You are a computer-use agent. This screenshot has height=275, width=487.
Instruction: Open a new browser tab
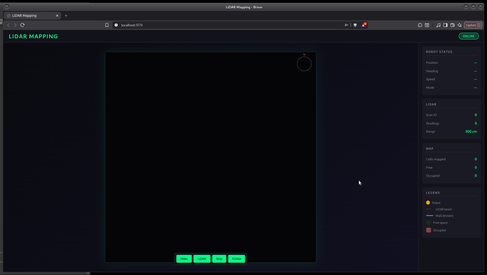coord(66,16)
